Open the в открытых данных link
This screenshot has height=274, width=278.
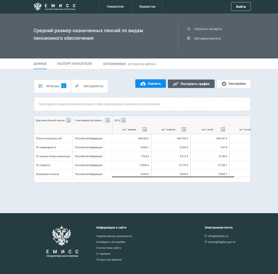[x=142, y=64]
